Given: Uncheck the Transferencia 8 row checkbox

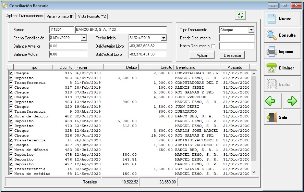Looking at the screenshot, I should coord(11,82).
